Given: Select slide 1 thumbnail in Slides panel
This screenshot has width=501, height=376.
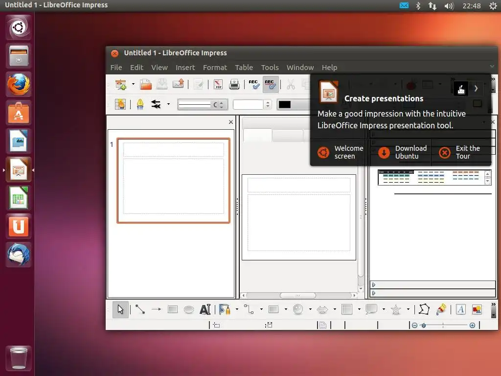Looking at the screenshot, I should [x=174, y=181].
